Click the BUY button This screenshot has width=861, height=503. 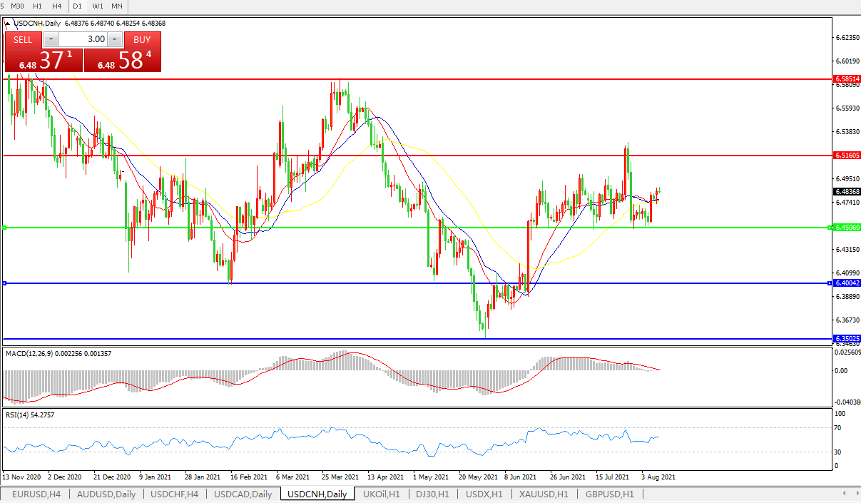click(142, 40)
